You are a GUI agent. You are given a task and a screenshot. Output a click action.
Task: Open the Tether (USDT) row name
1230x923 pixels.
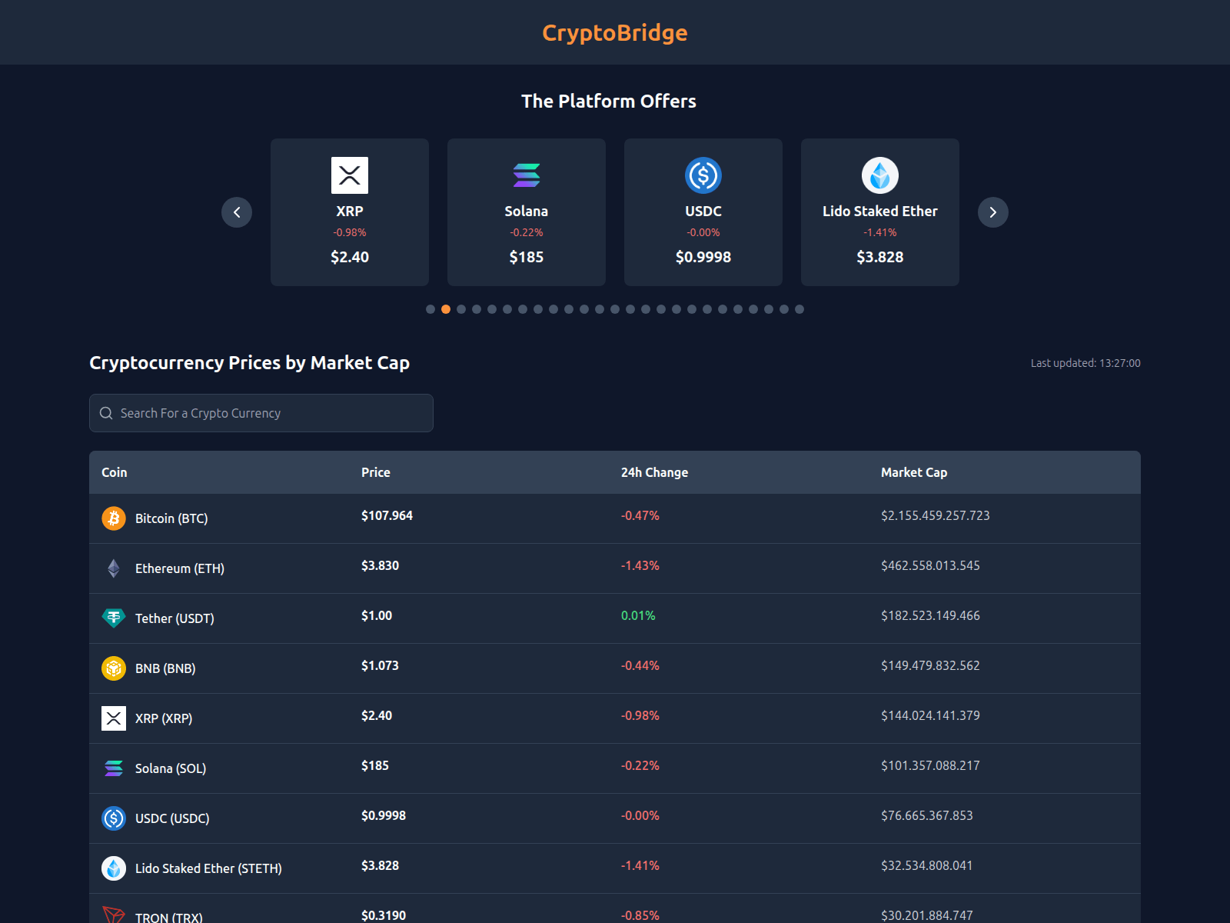[x=175, y=618]
